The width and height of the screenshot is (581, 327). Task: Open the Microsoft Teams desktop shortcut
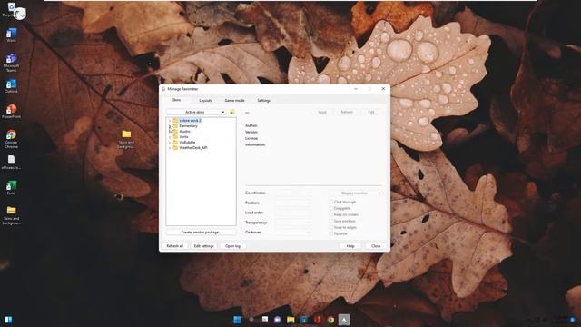click(11, 63)
